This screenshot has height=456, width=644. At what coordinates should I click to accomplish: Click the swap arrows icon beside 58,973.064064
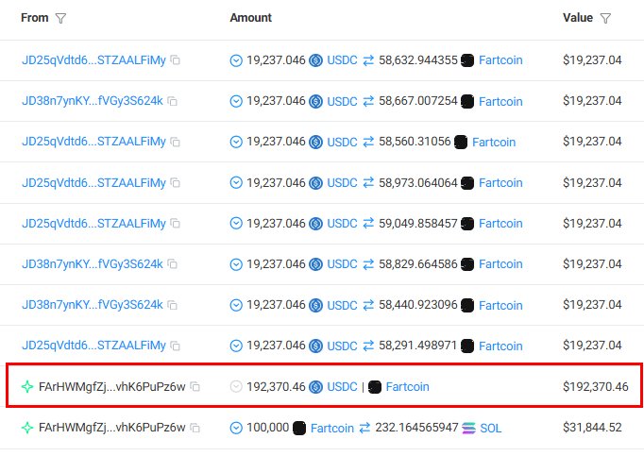pyautogui.click(x=368, y=183)
